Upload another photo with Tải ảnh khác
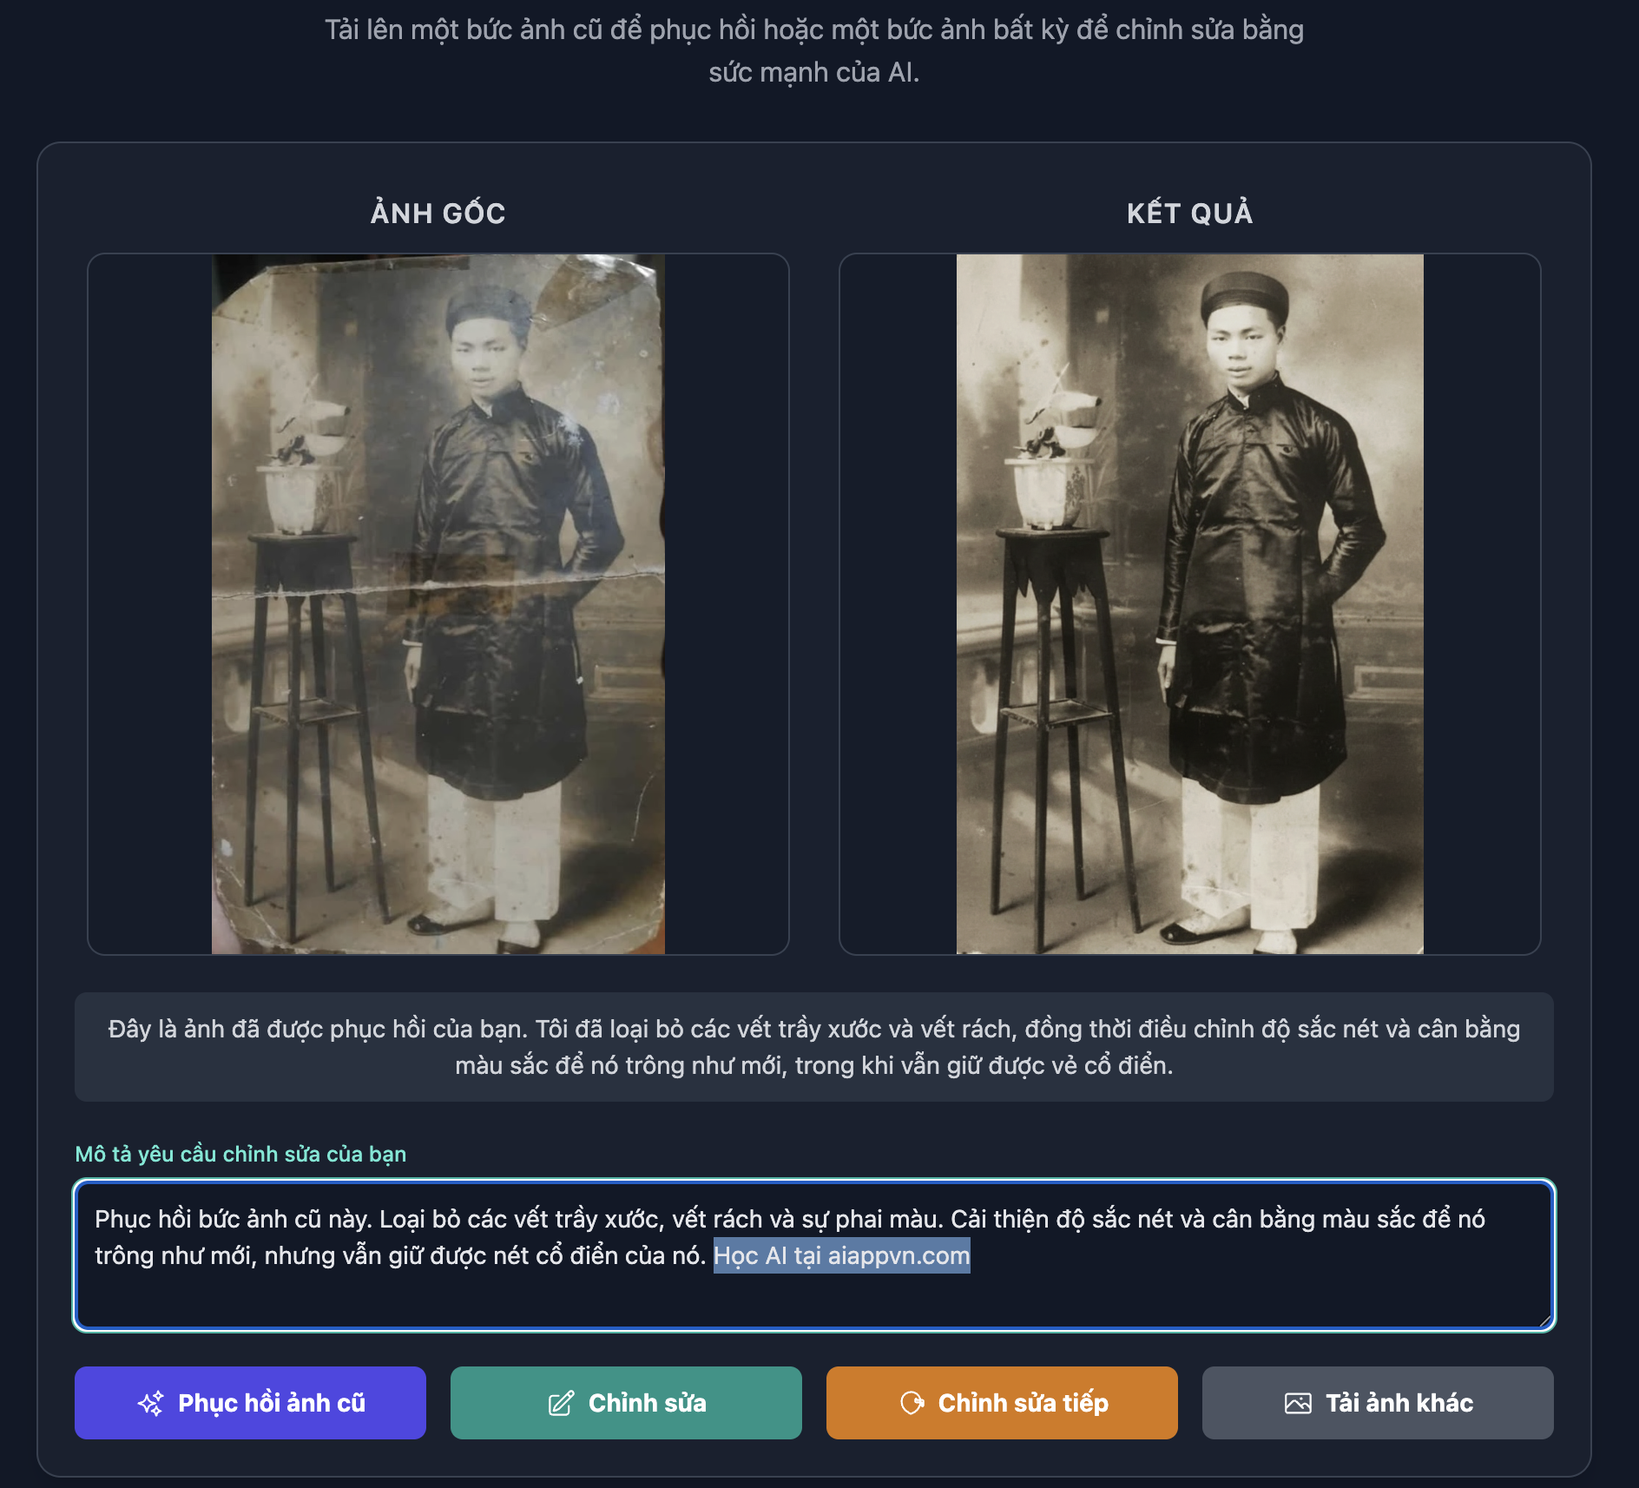The height and width of the screenshot is (1488, 1639). tap(1378, 1403)
